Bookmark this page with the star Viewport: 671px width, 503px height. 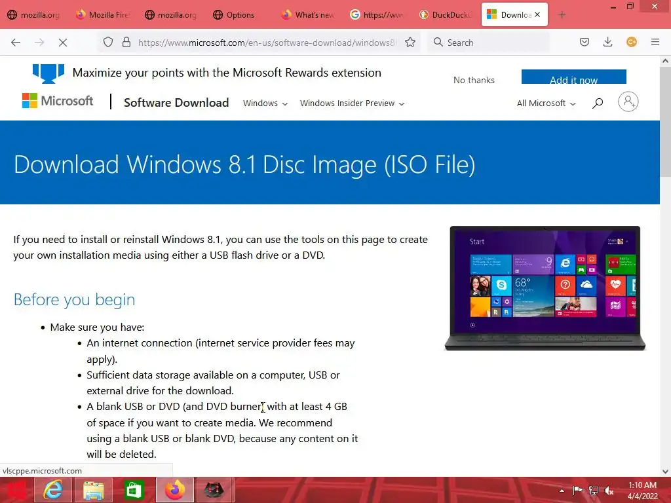410,43
